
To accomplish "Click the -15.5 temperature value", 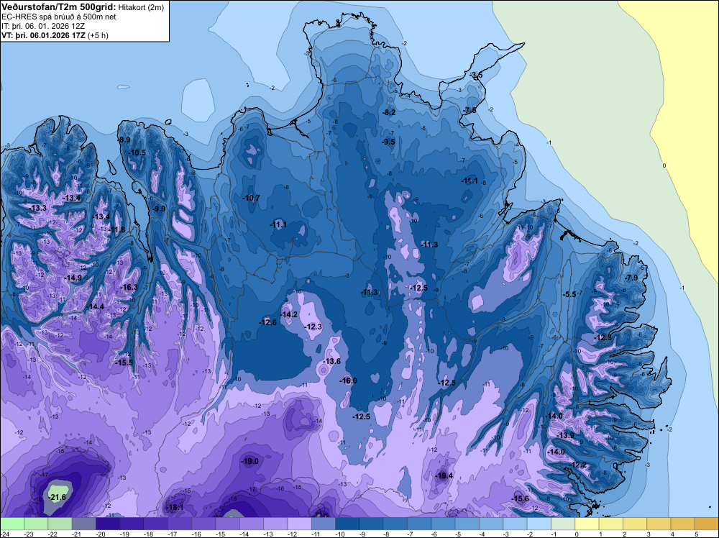I will (124, 363).
